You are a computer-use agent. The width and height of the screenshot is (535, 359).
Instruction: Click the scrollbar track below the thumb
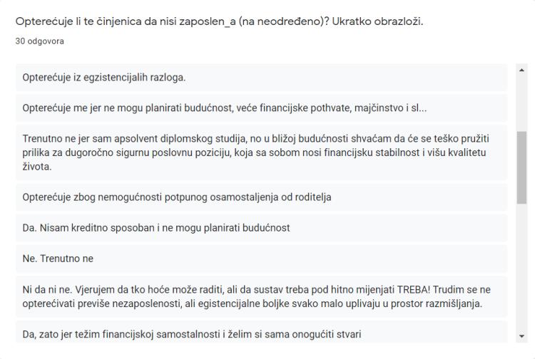tap(521, 266)
